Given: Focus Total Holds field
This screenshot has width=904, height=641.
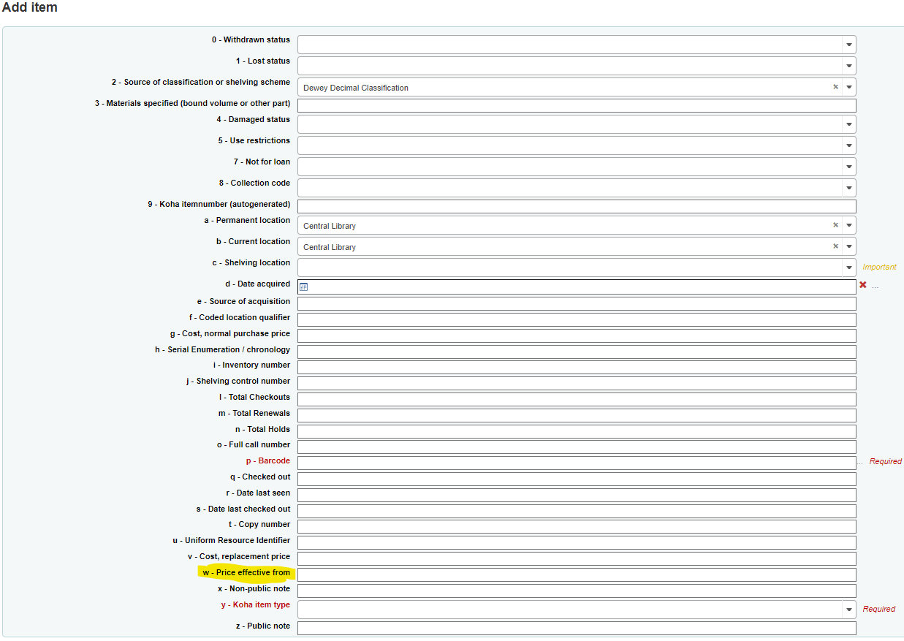Looking at the screenshot, I should pyautogui.click(x=577, y=431).
